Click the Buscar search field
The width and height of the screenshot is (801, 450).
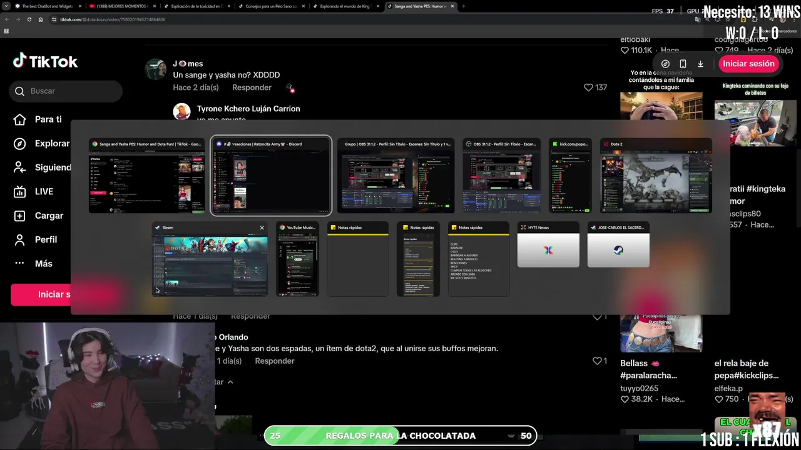66,91
